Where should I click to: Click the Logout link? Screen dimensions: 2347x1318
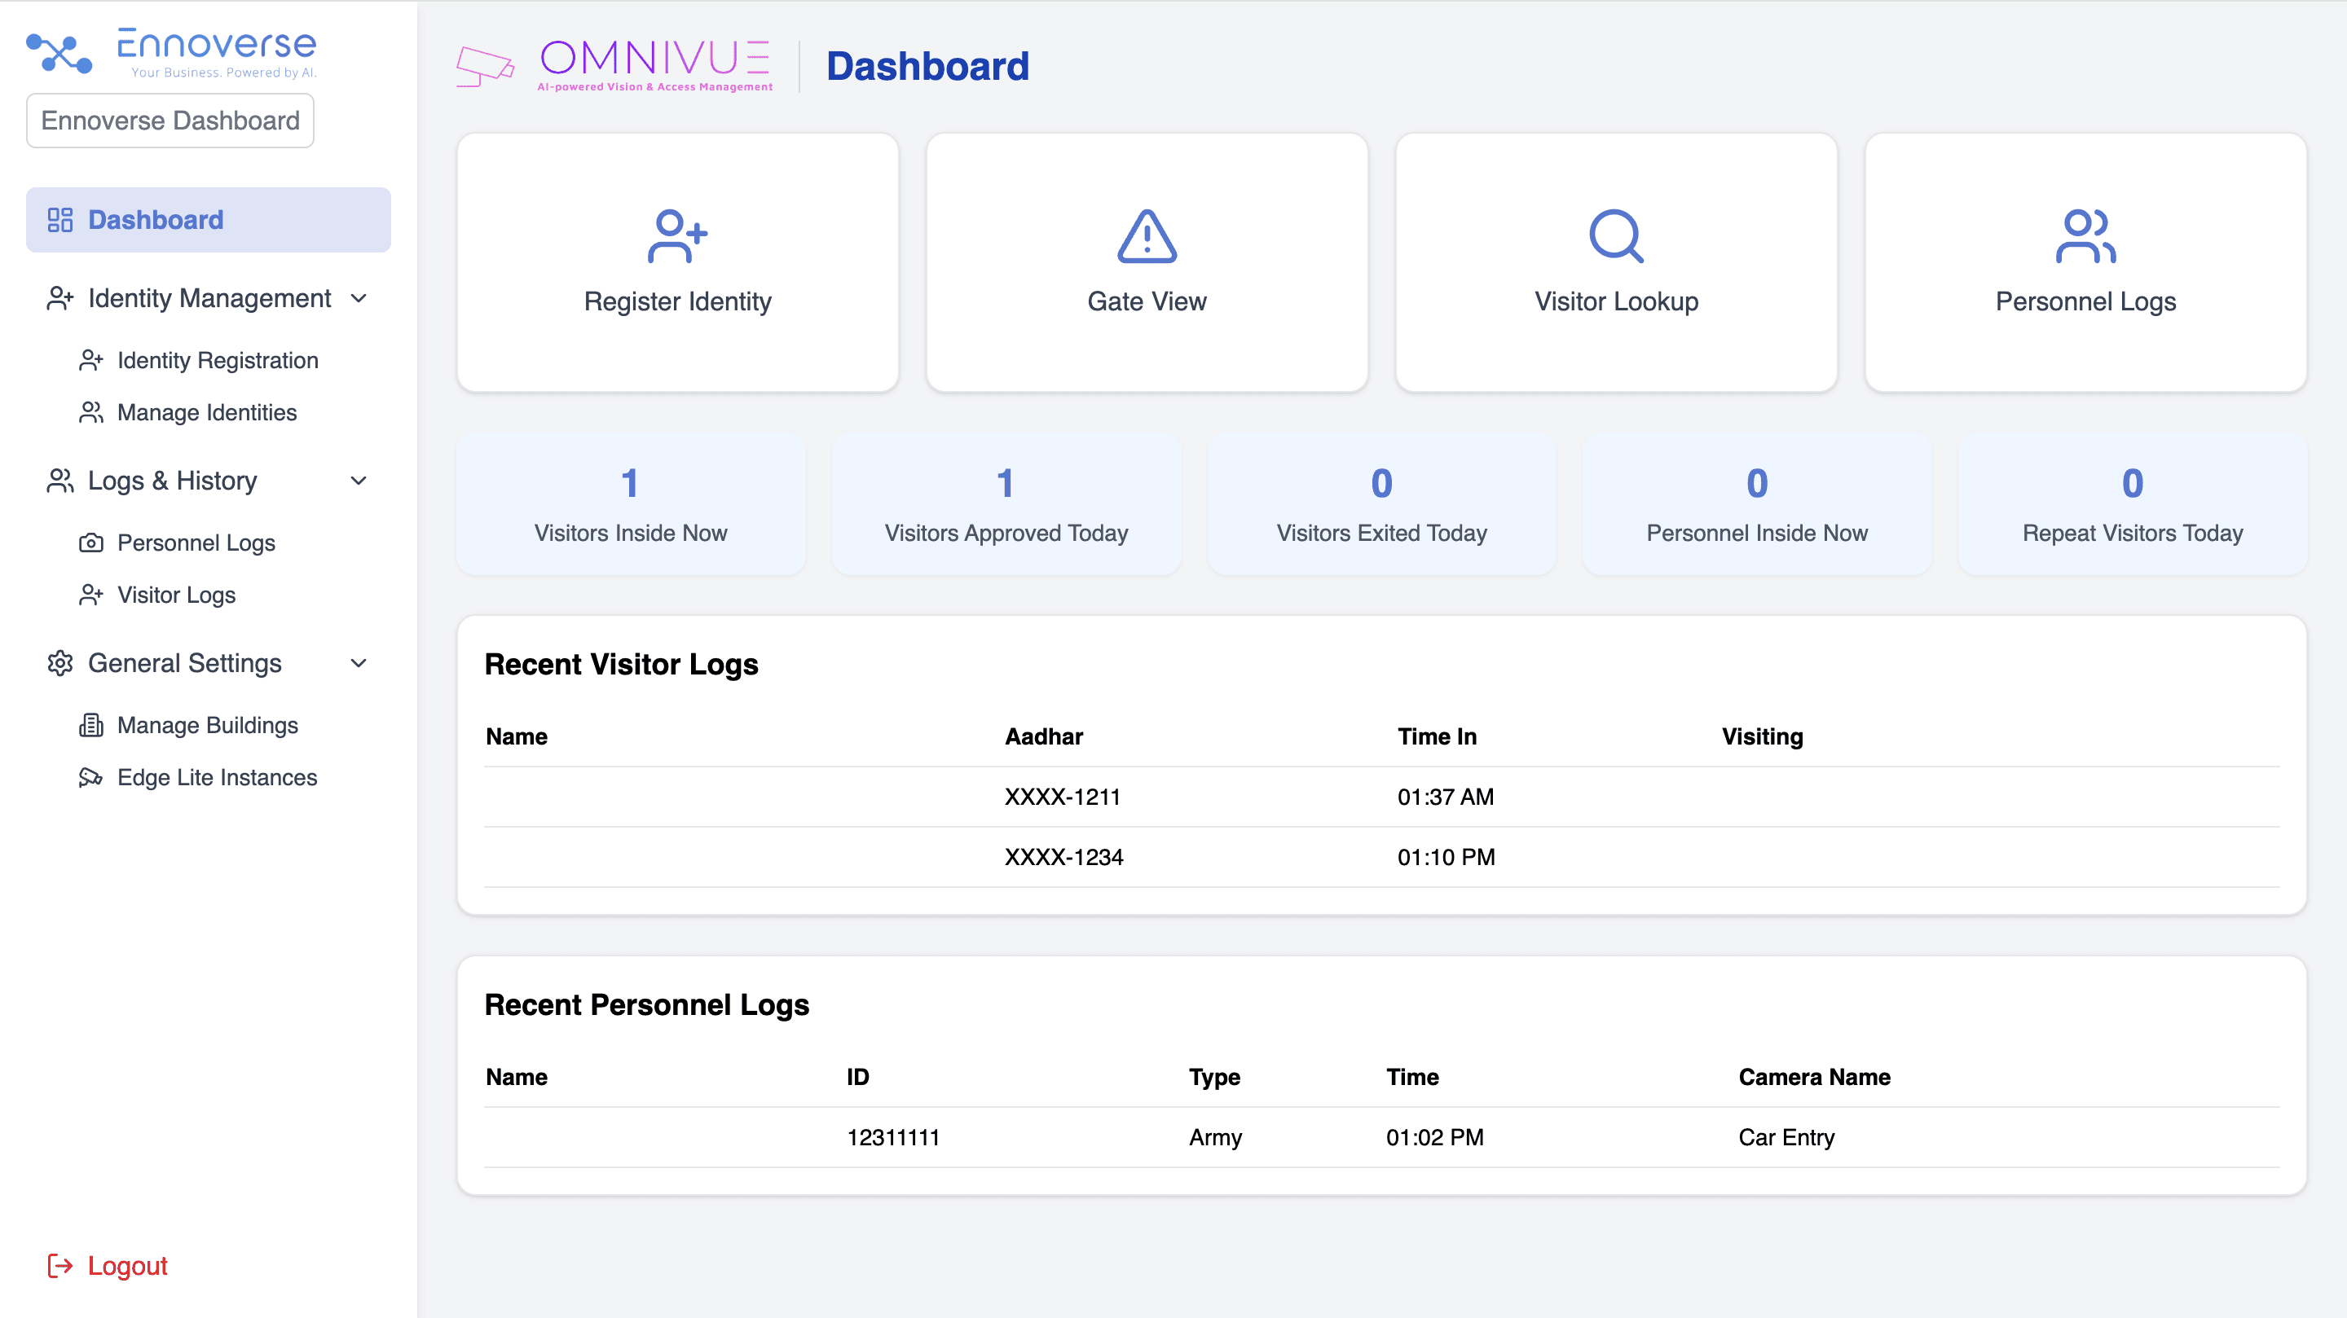(x=126, y=1265)
